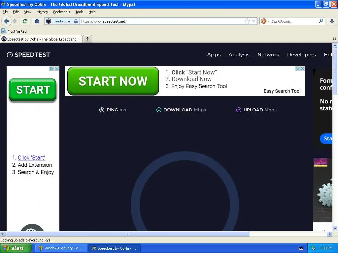Open the Bookmarks menu

tap(62, 12)
